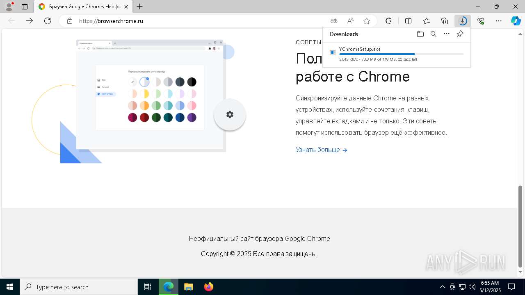
Task: Click the browser forward arrow
Action: coord(30,21)
